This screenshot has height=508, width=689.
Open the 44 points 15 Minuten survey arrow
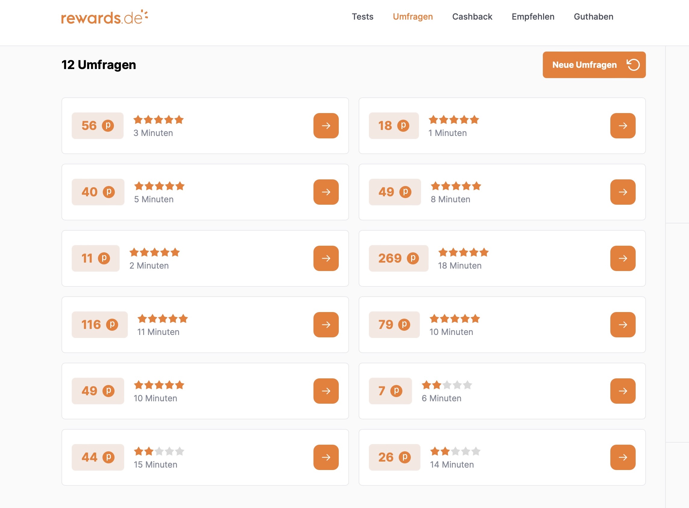(326, 457)
